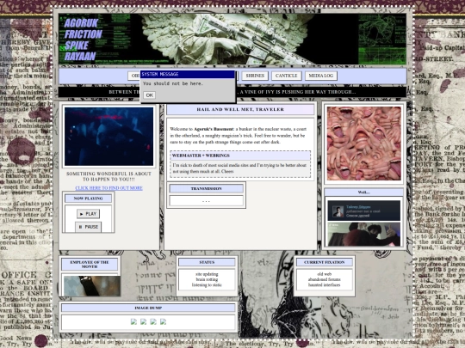Dismiss the System Message with OK
The width and height of the screenshot is (465, 348).
pyautogui.click(x=150, y=95)
